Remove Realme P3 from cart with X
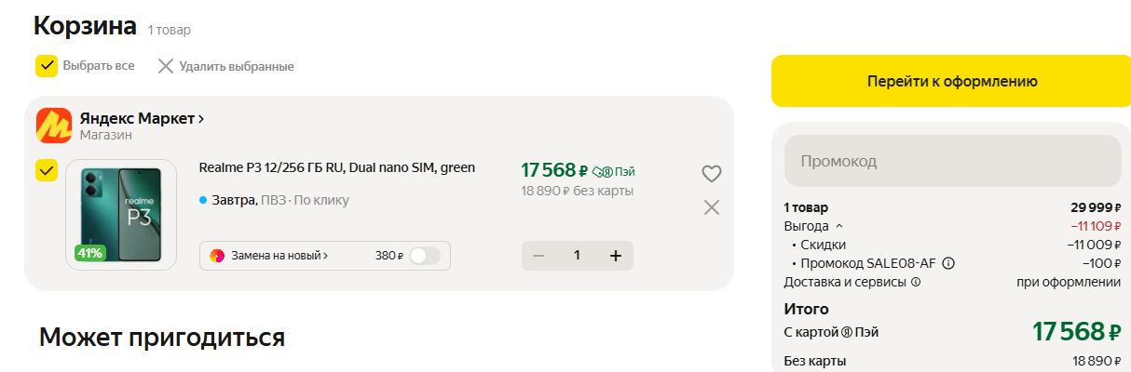 click(x=712, y=207)
